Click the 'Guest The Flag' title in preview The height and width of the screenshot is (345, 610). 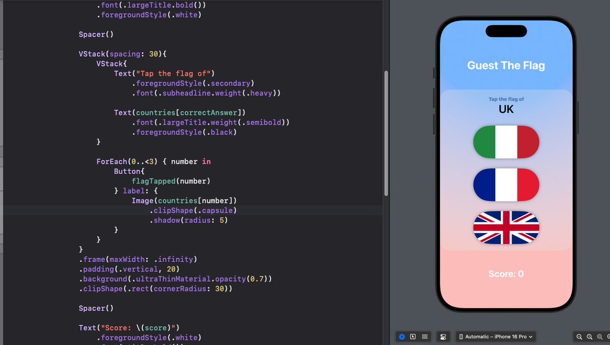coord(506,66)
